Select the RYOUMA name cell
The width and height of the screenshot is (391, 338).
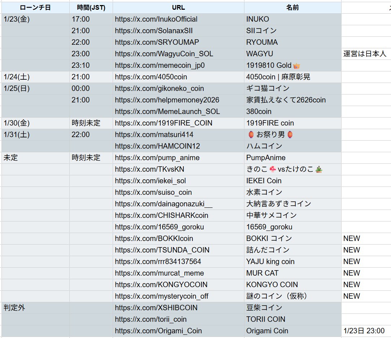[293, 42]
